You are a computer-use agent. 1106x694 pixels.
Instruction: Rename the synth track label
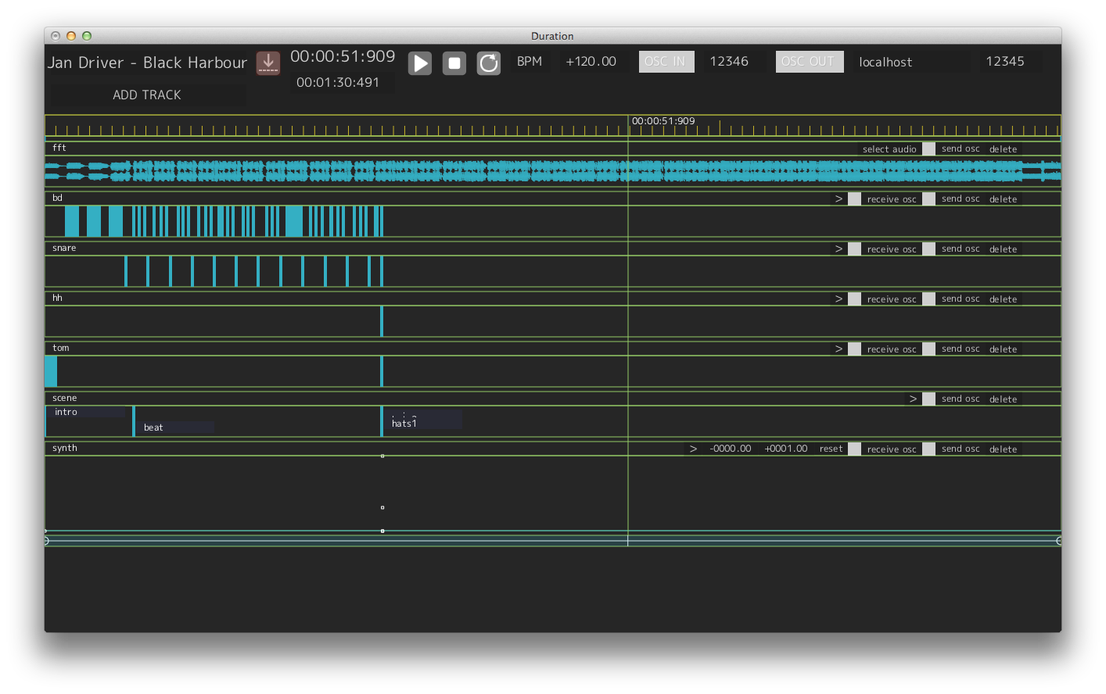65,448
